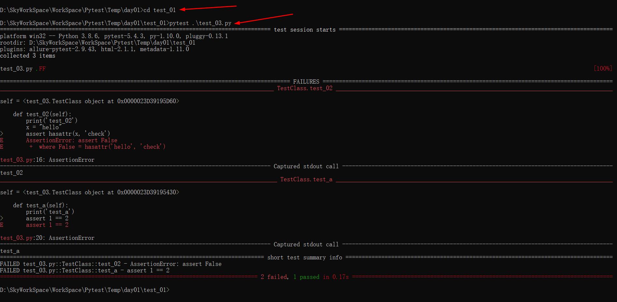Click the 'pytest .\test_03.py' command

coord(200,23)
